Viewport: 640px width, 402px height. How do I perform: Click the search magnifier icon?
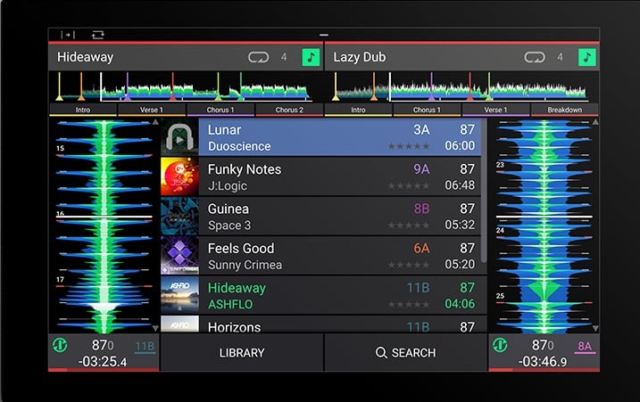coord(381,353)
